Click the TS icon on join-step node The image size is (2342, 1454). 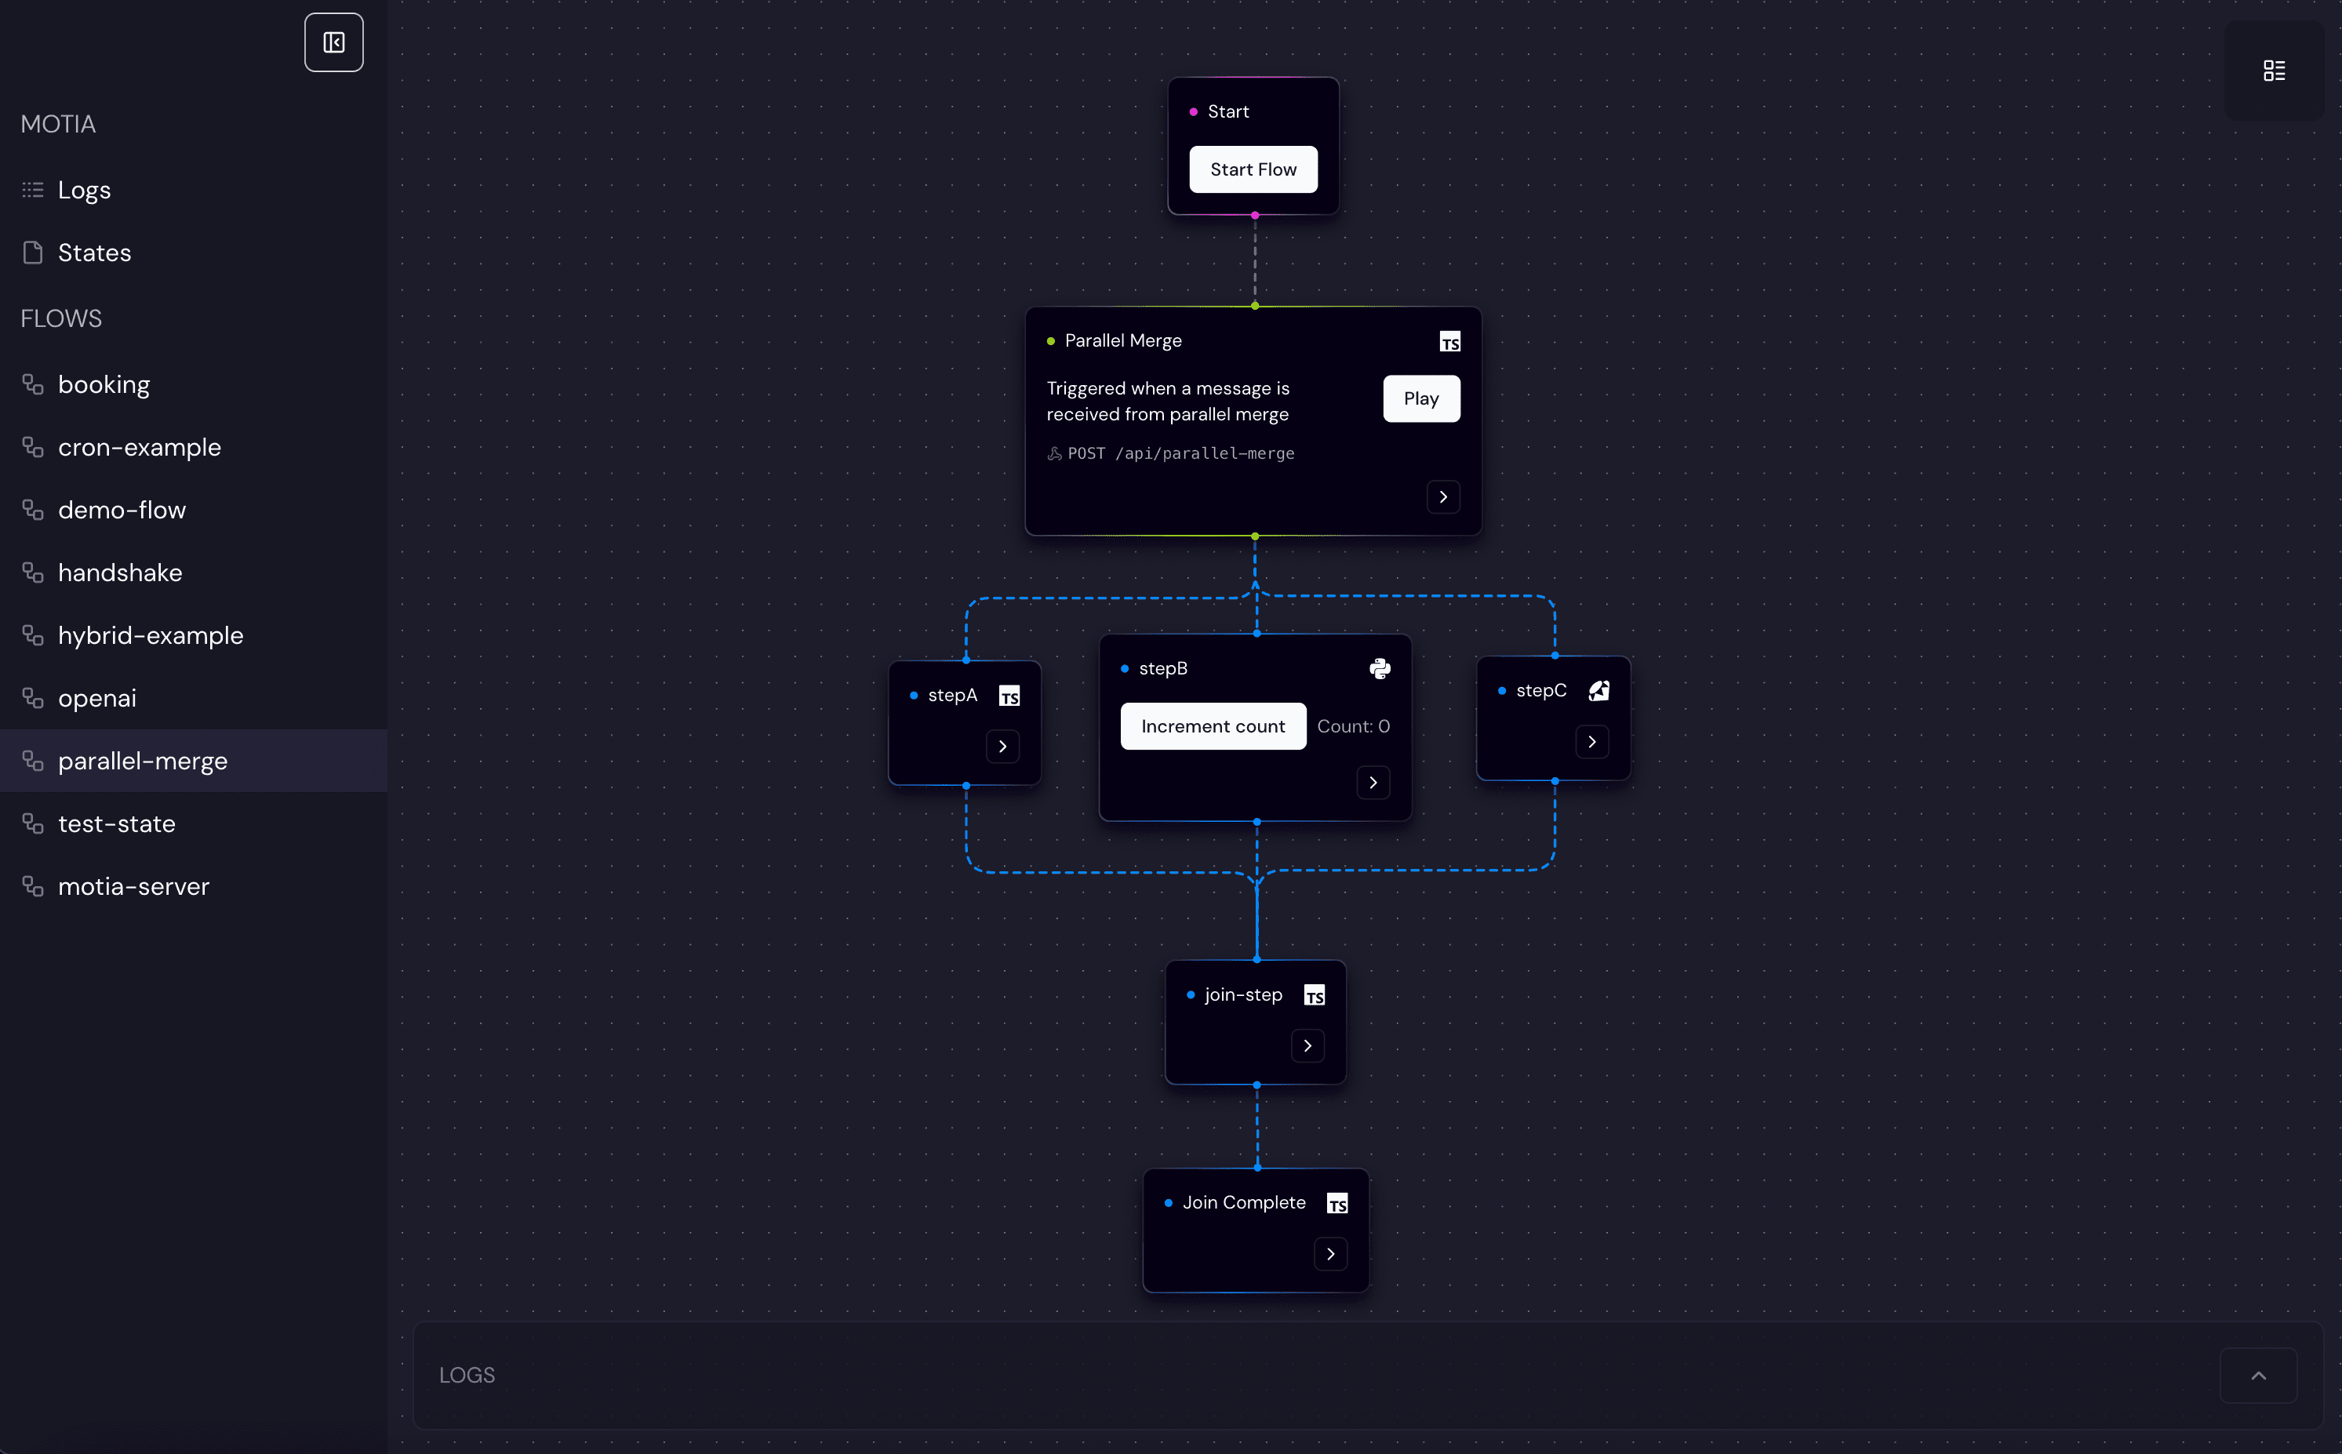point(1314,996)
